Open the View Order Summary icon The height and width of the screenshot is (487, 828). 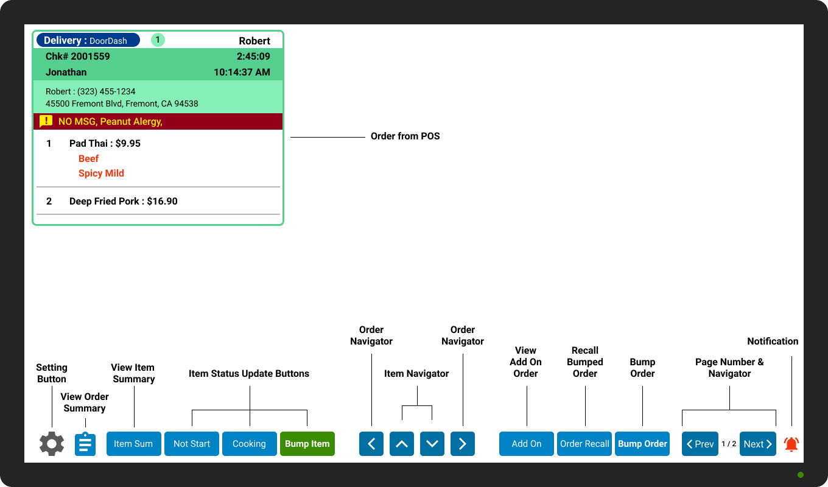pyautogui.click(x=85, y=444)
